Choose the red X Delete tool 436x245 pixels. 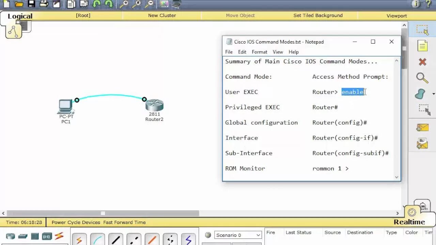pos(422,62)
